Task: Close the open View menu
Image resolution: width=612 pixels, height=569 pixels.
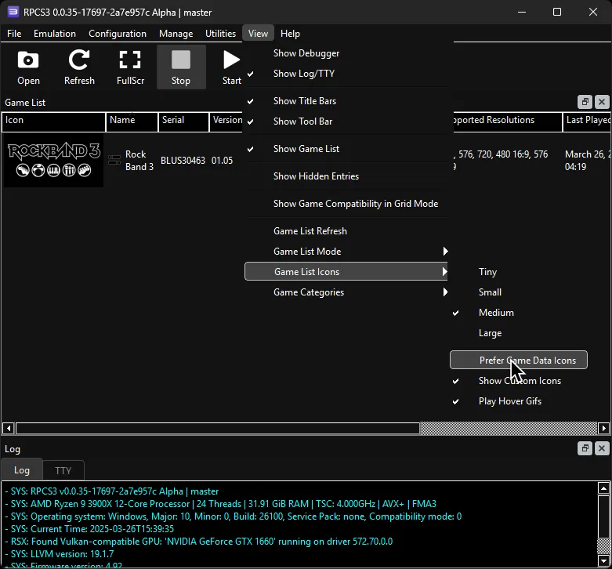Action: pos(258,34)
